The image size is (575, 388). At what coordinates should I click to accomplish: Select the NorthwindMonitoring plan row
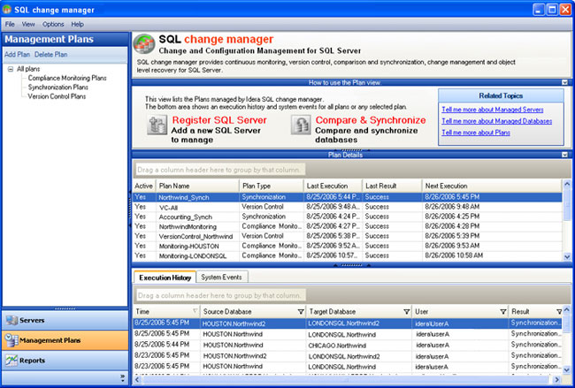pos(348,226)
